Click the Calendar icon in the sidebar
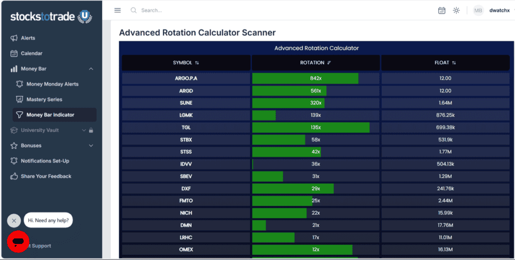Screen dimensions: 515x260 pos(14,53)
